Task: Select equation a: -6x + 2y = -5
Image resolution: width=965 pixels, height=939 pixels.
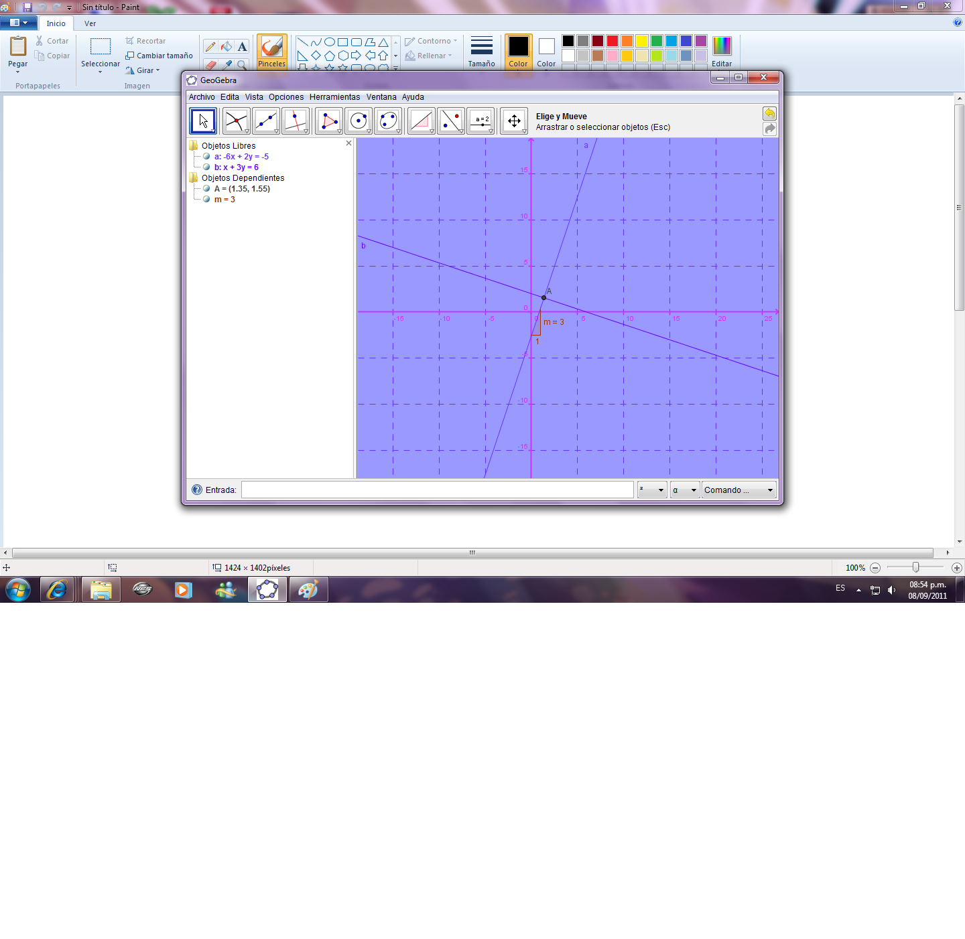Action: pyautogui.click(x=241, y=156)
